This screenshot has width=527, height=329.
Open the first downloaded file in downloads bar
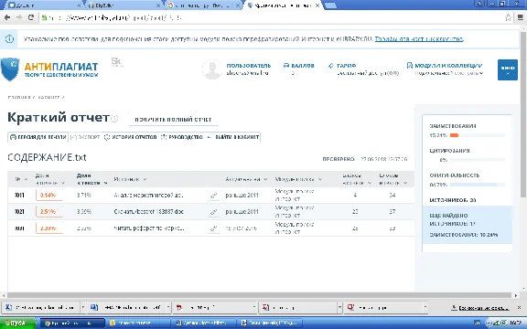(40, 307)
